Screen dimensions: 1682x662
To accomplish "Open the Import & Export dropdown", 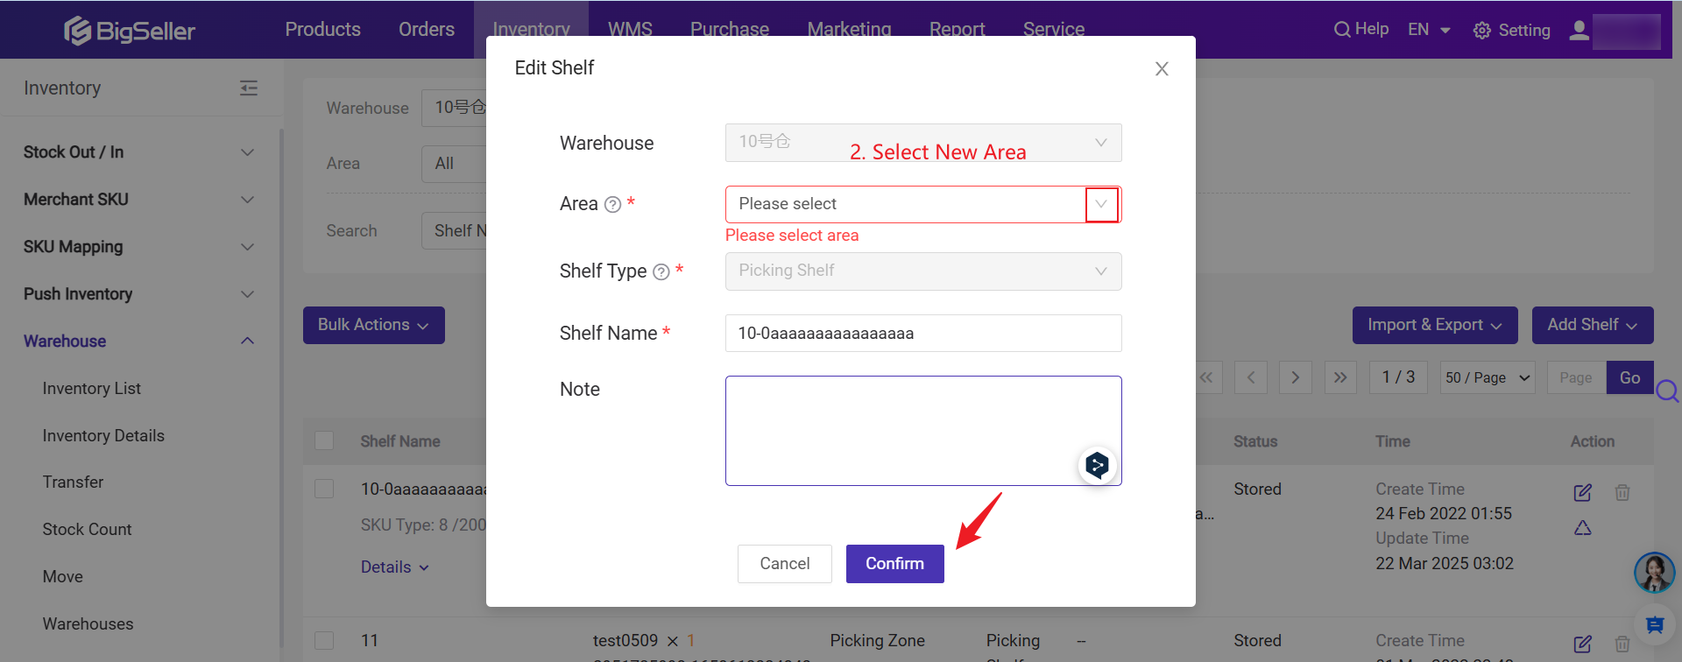I will pos(1435,325).
